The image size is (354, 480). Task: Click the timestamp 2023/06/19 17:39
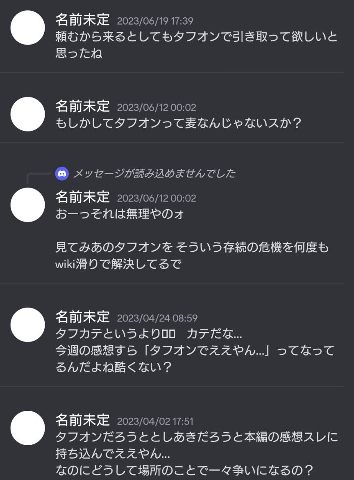tap(155, 21)
